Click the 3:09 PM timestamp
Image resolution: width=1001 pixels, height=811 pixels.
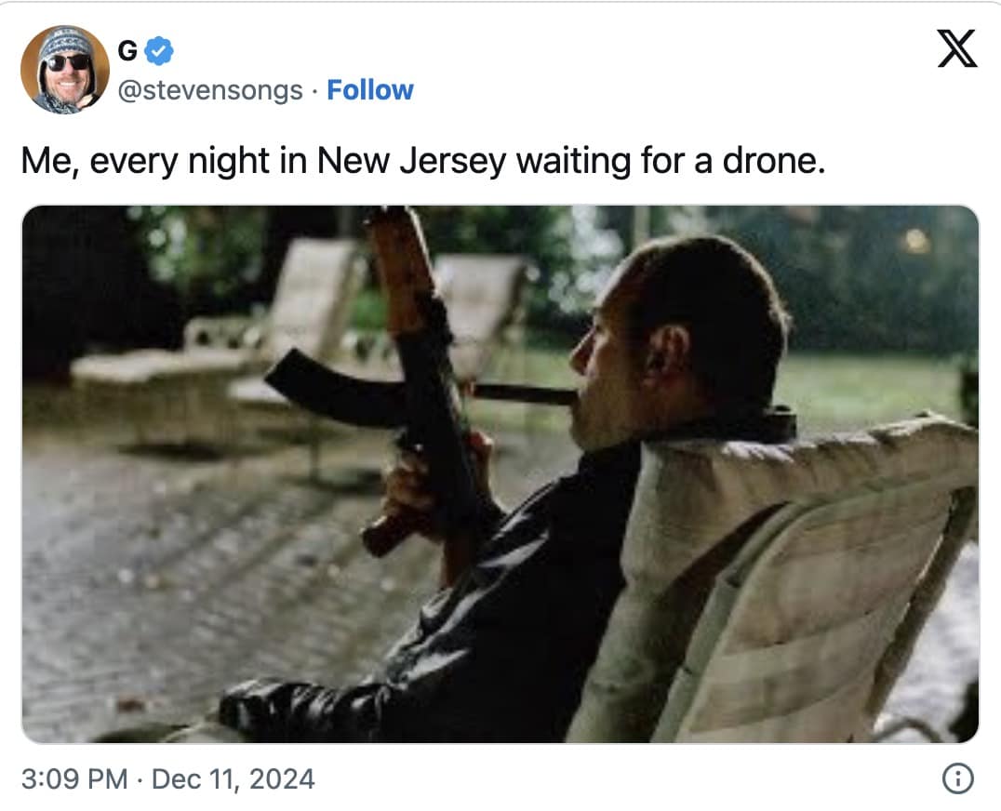pos(73,778)
